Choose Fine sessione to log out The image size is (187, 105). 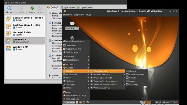coord(76,99)
